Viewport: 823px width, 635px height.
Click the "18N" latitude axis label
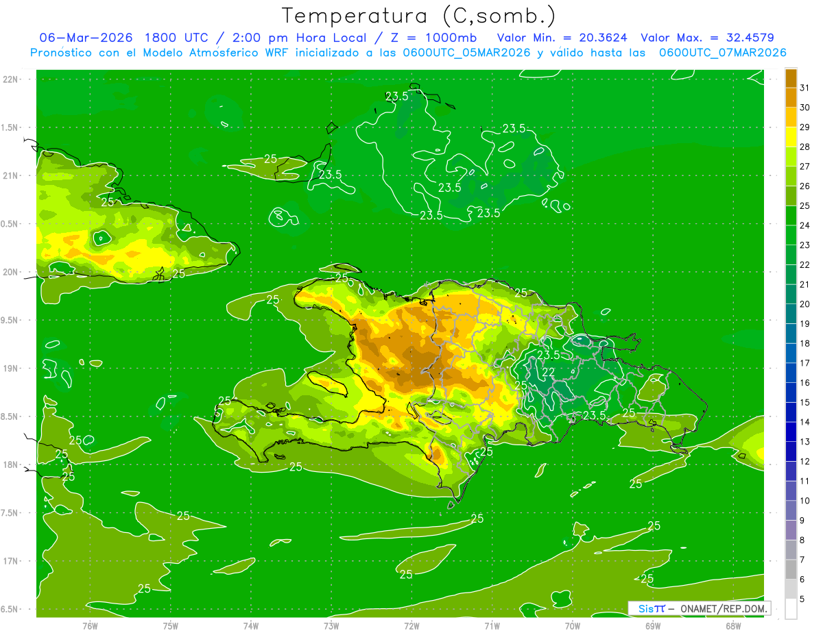[x=10, y=464]
